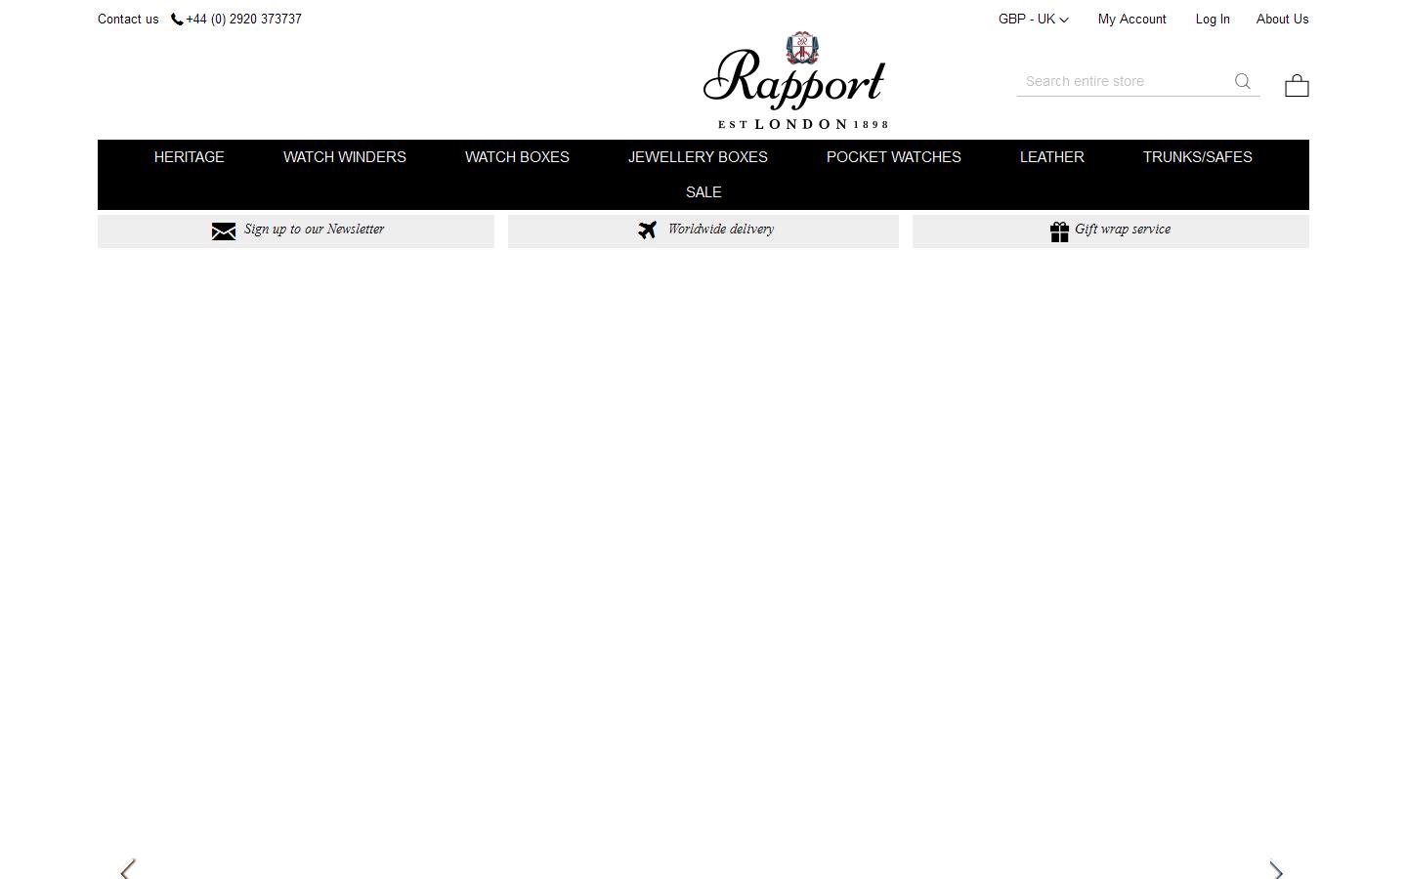Advance the carousel with the right arrow

pos(1276,869)
